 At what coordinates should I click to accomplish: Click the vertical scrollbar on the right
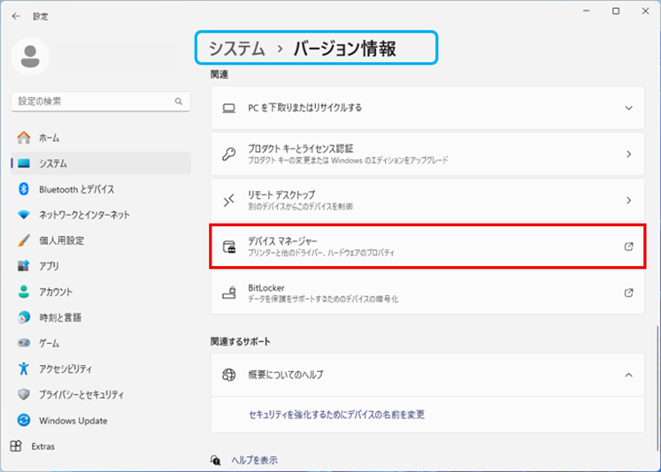(657, 387)
